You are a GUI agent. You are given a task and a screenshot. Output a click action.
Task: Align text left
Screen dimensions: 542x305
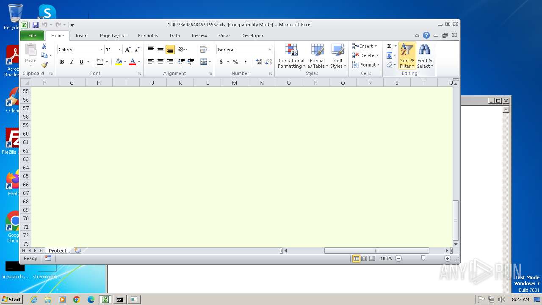click(x=150, y=62)
